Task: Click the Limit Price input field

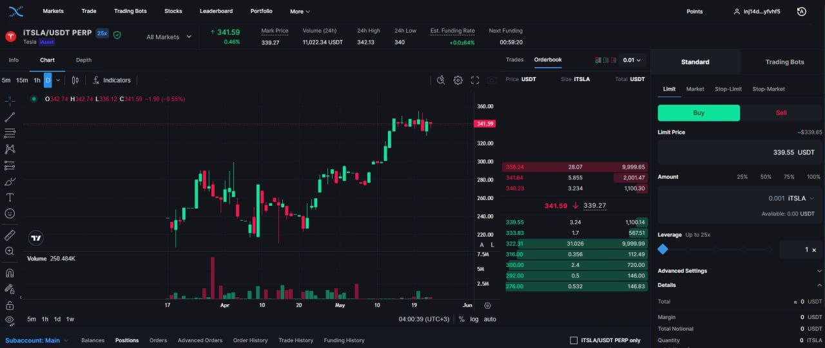Action: (x=740, y=152)
